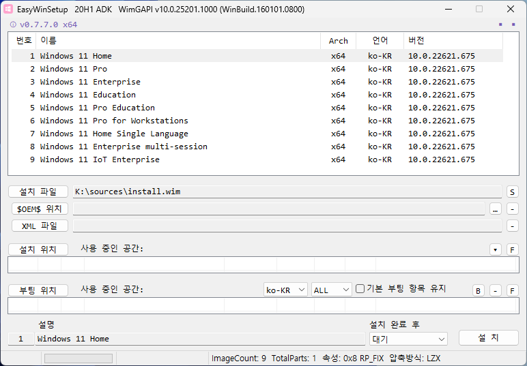The width and height of the screenshot is (527, 366).
Task: Click the minus button on boot location row
Action: click(496, 291)
